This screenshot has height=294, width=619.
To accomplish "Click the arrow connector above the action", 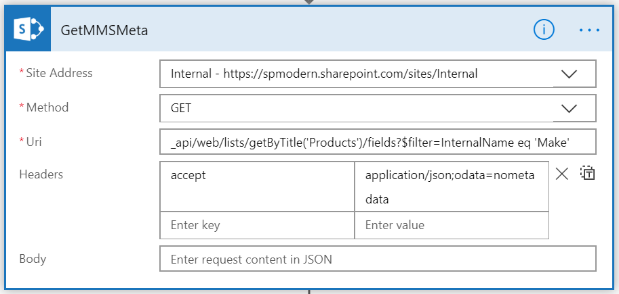I will coord(309,2).
